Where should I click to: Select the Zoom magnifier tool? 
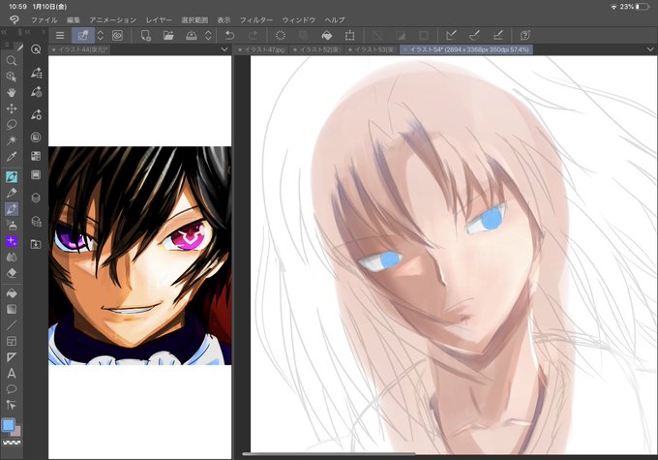click(12, 61)
